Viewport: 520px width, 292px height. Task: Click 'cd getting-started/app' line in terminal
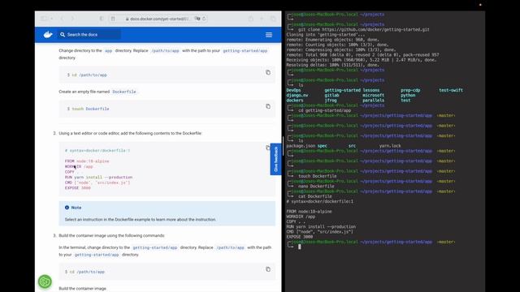tap(324, 110)
